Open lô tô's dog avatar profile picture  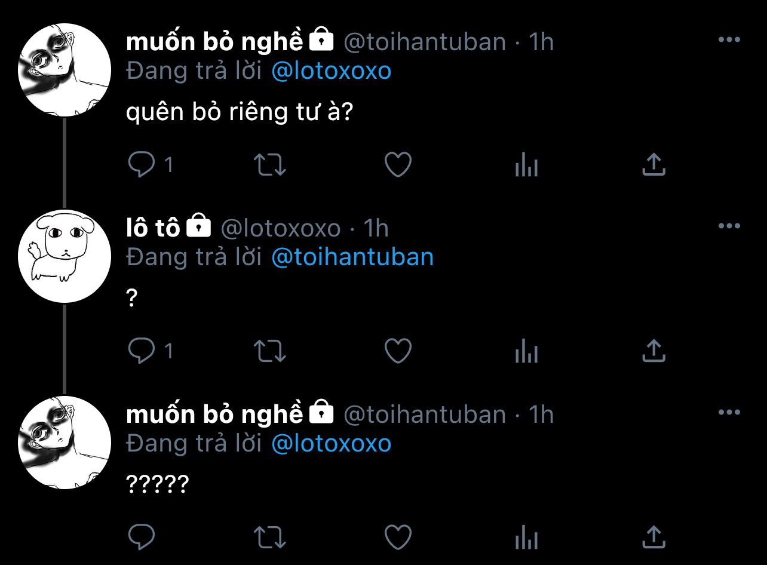tap(65, 256)
